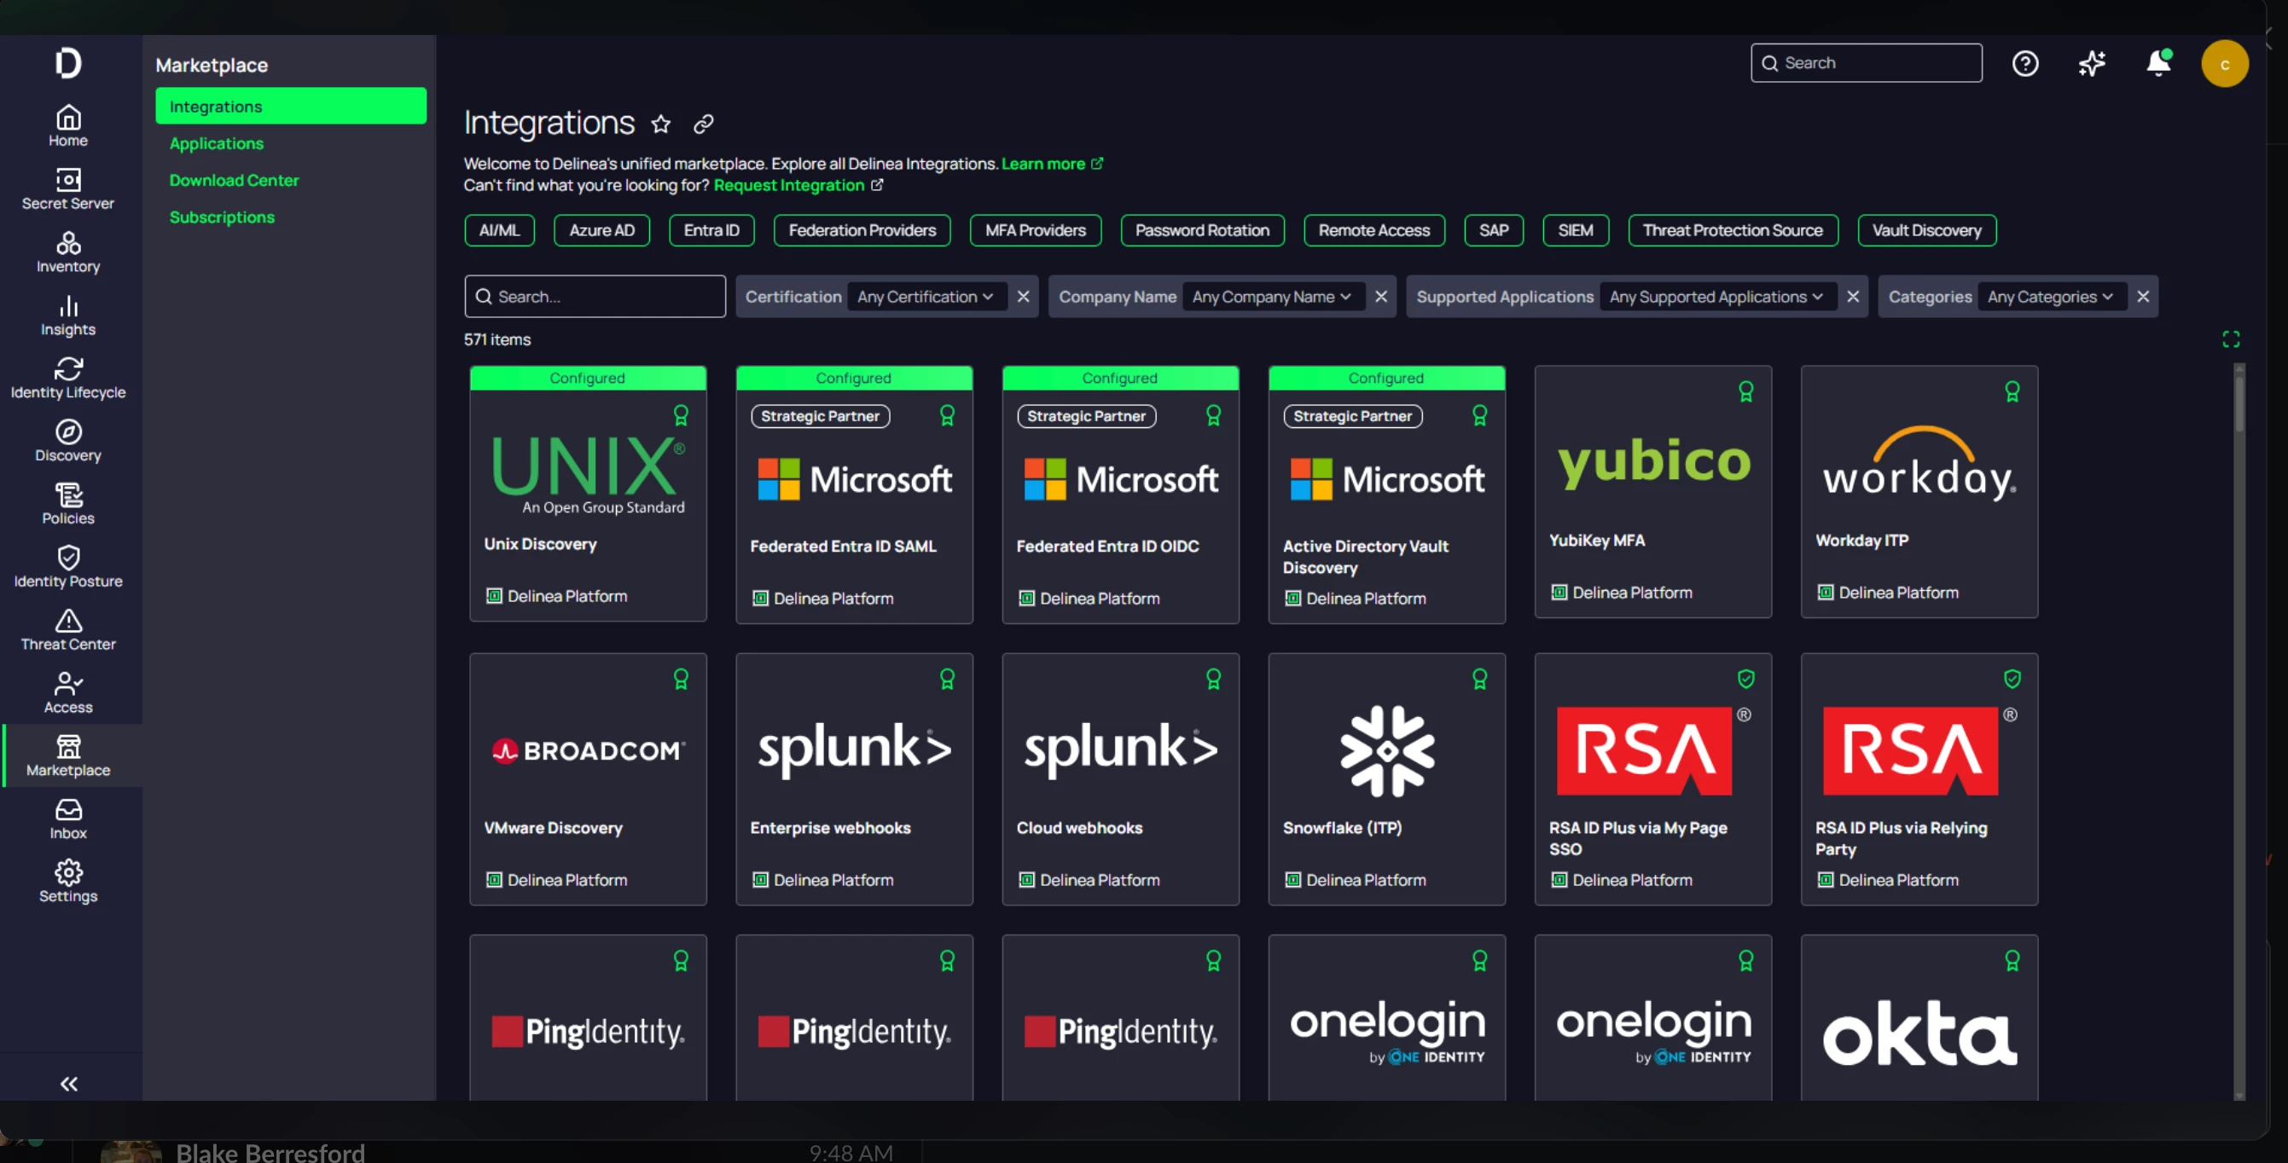Select Download Center in Marketplace menu
The width and height of the screenshot is (2288, 1163).
click(x=234, y=180)
